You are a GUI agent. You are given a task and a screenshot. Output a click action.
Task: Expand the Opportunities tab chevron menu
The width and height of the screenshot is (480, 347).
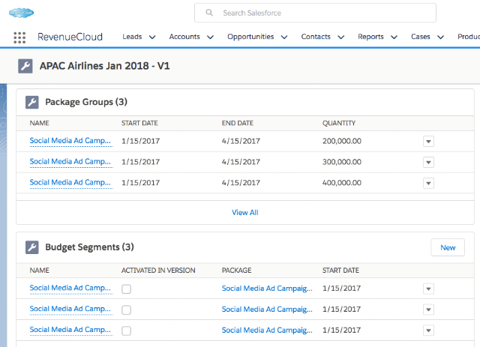coord(284,37)
